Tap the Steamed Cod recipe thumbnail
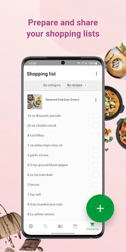 35,102
